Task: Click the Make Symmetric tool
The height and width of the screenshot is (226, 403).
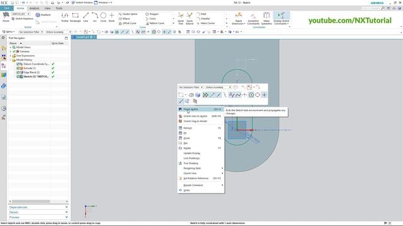Action: [266, 18]
